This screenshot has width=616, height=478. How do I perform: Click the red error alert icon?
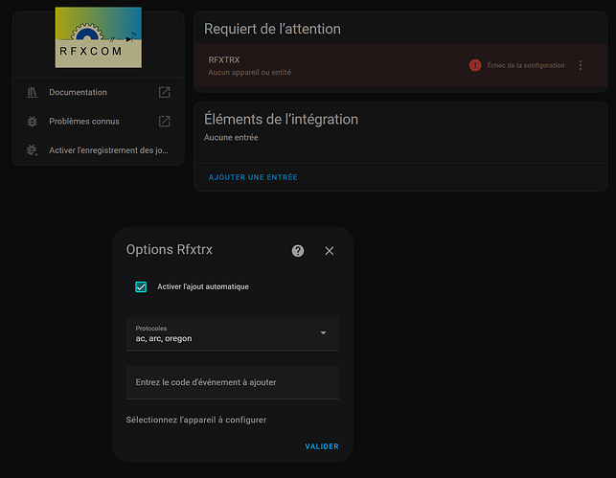click(x=475, y=65)
